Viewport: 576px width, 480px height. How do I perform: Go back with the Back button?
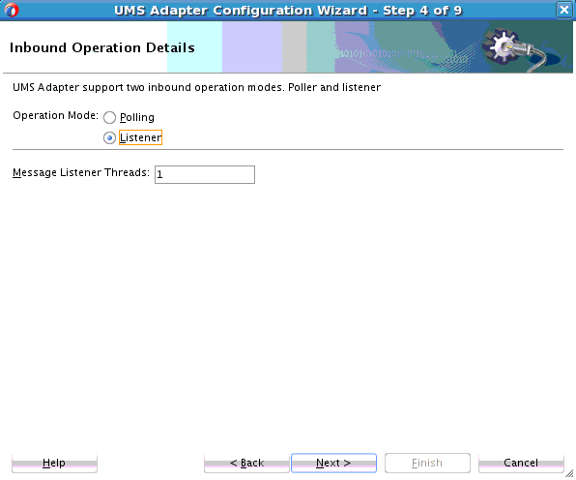pyautogui.click(x=246, y=464)
